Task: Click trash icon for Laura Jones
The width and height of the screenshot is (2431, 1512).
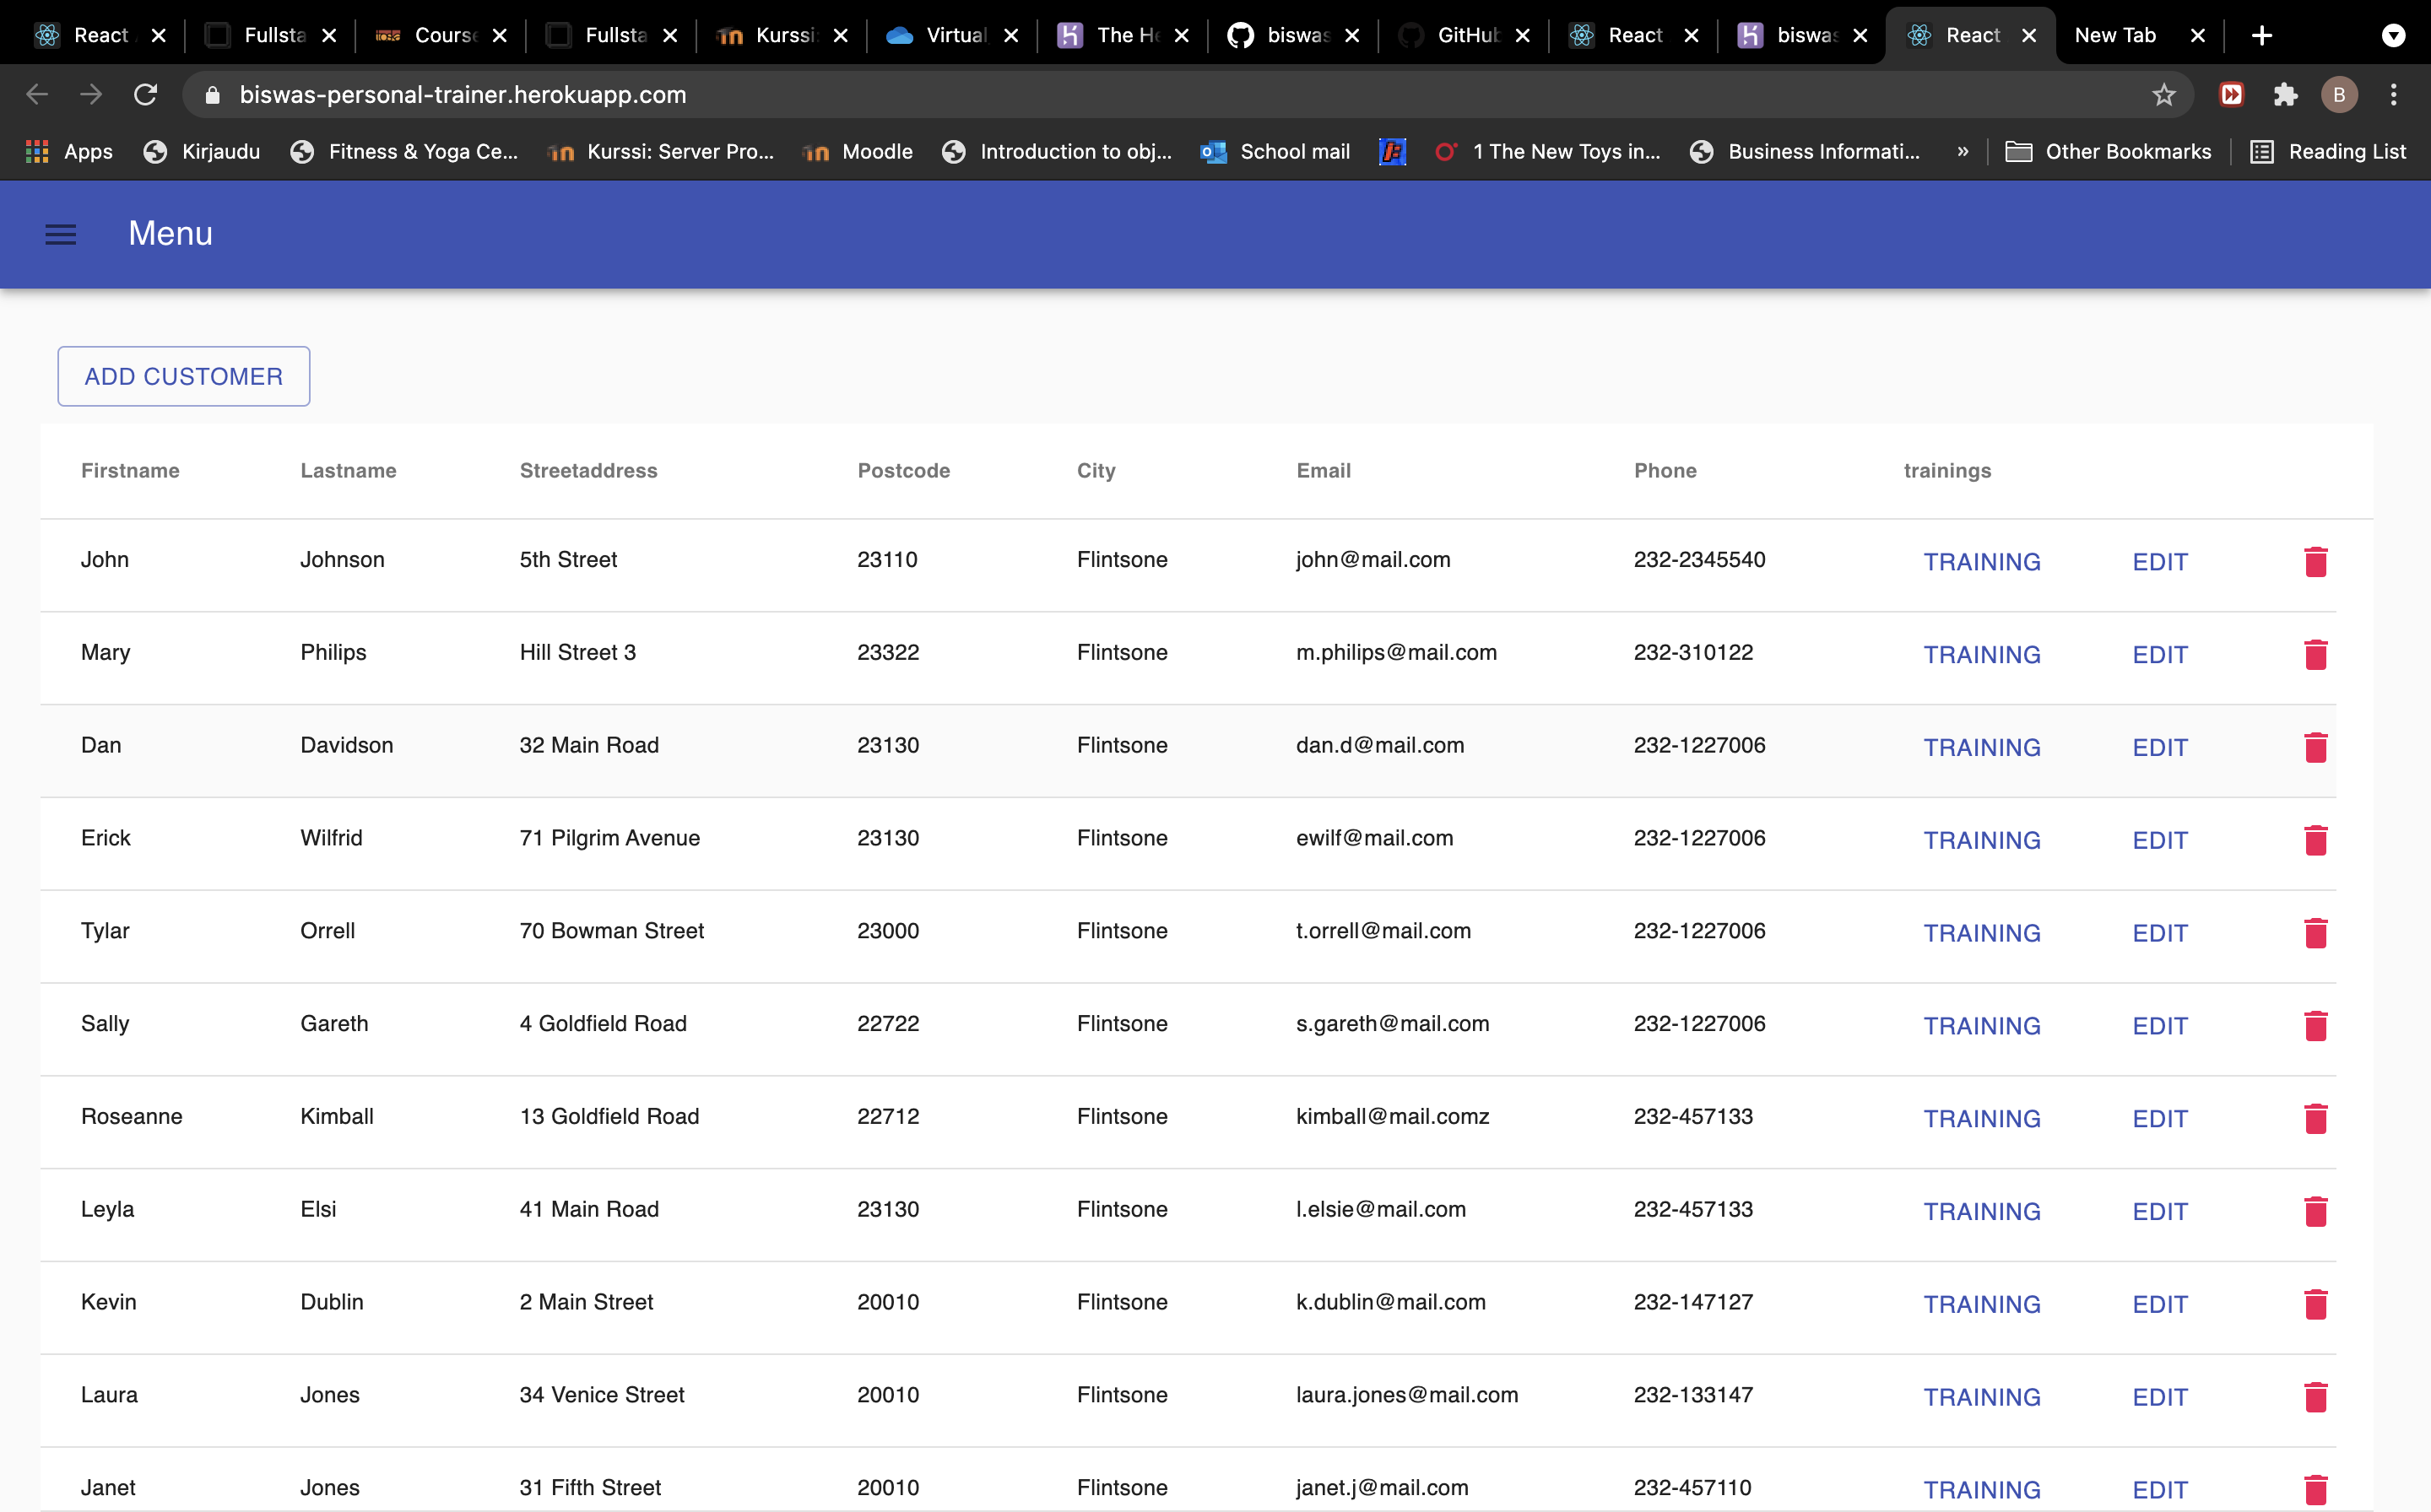Action: 2315,1396
